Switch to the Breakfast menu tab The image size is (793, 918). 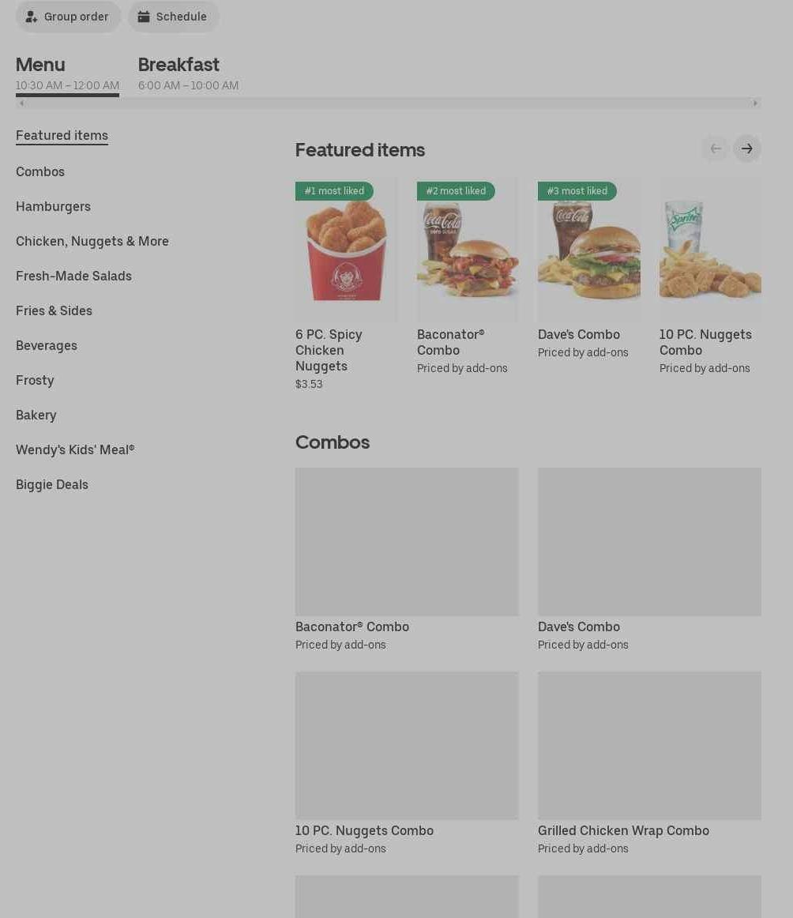[x=188, y=73]
